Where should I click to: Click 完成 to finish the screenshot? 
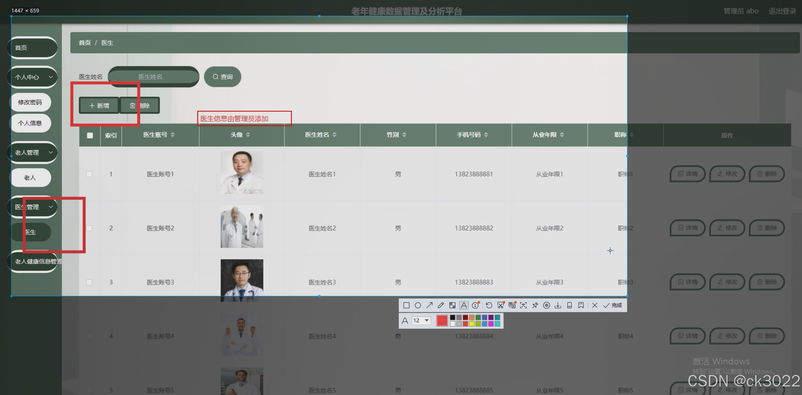[x=613, y=305]
